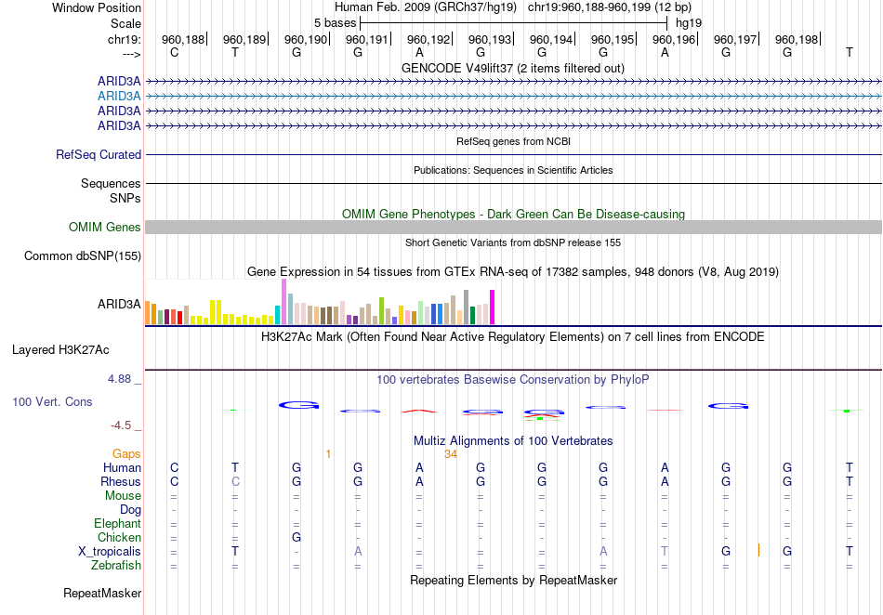This screenshot has height=615, width=883.
Task: Click the Human species label
Action: click(x=122, y=467)
